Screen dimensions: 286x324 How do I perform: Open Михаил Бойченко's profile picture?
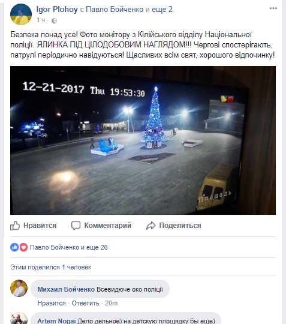coord(19,288)
